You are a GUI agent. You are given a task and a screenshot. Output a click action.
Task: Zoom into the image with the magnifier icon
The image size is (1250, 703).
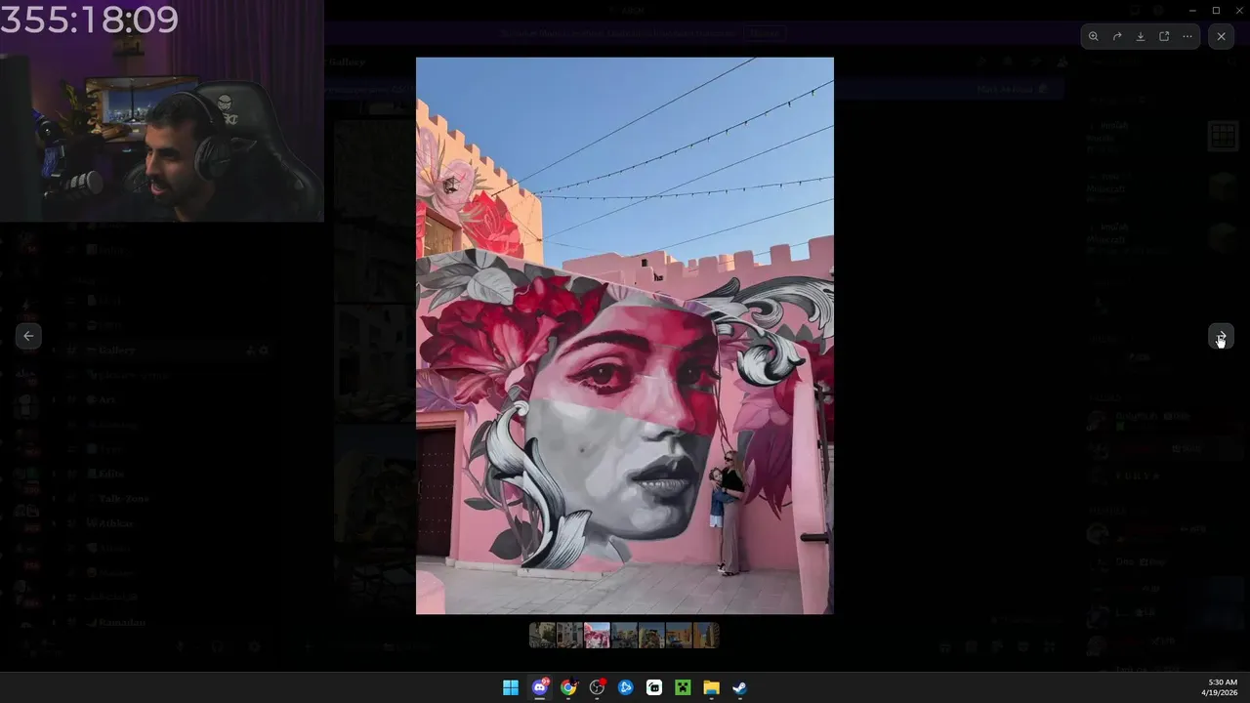click(x=1094, y=36)
